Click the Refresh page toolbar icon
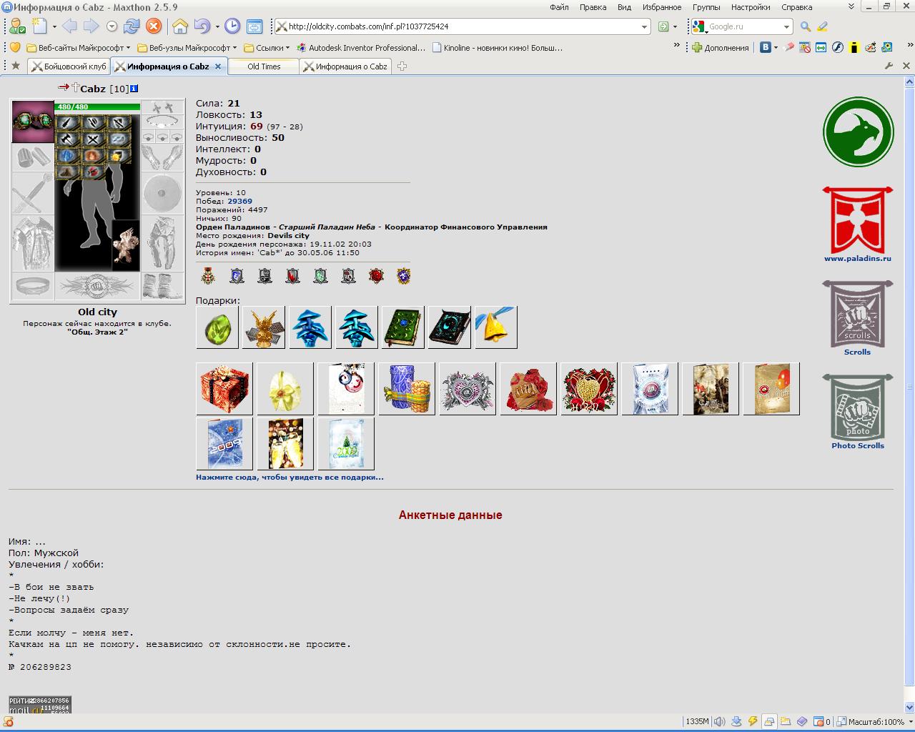The width and height of the screenshot is (915, 732). [132, 26]
